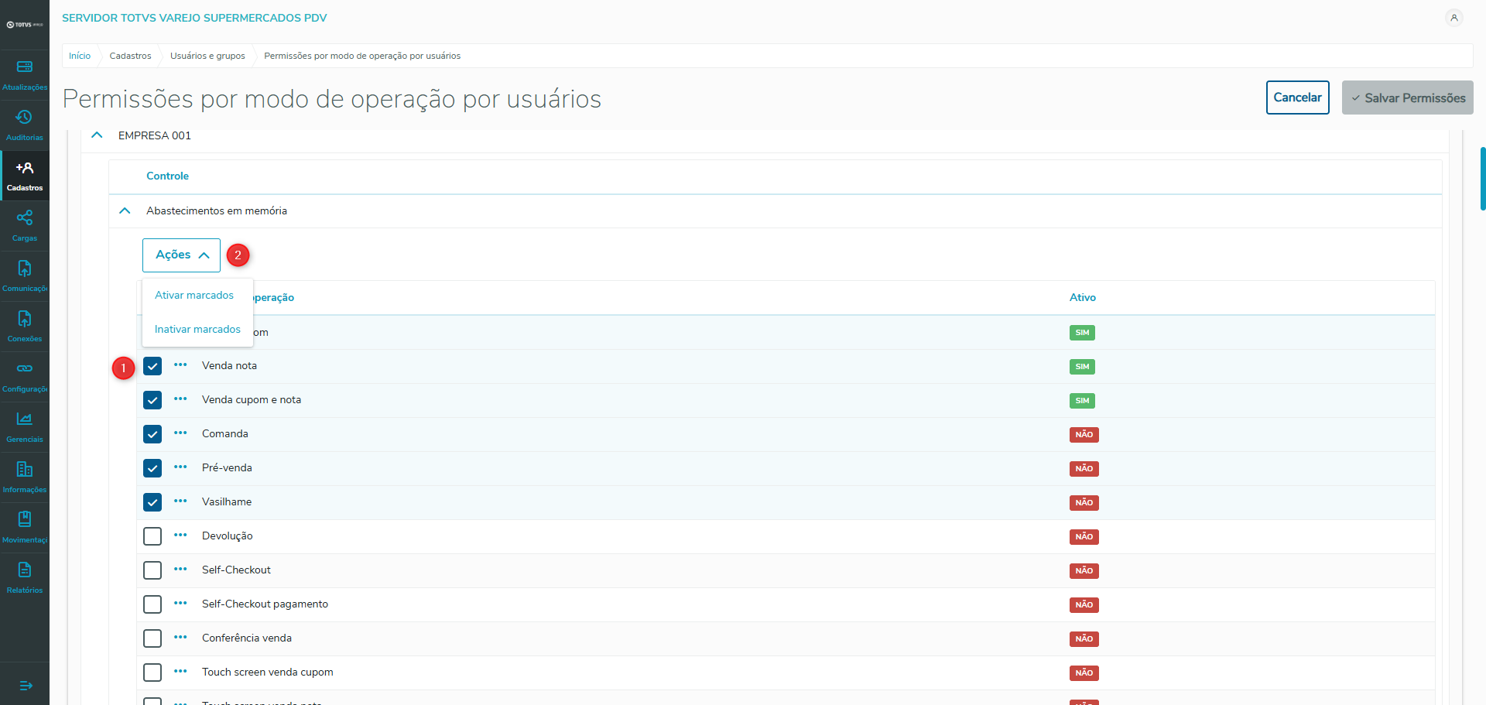Expand the sidebar menu with bottom arrow icon
The height and width of the screenshot is (705, 1486).
[x=25, y=685]
